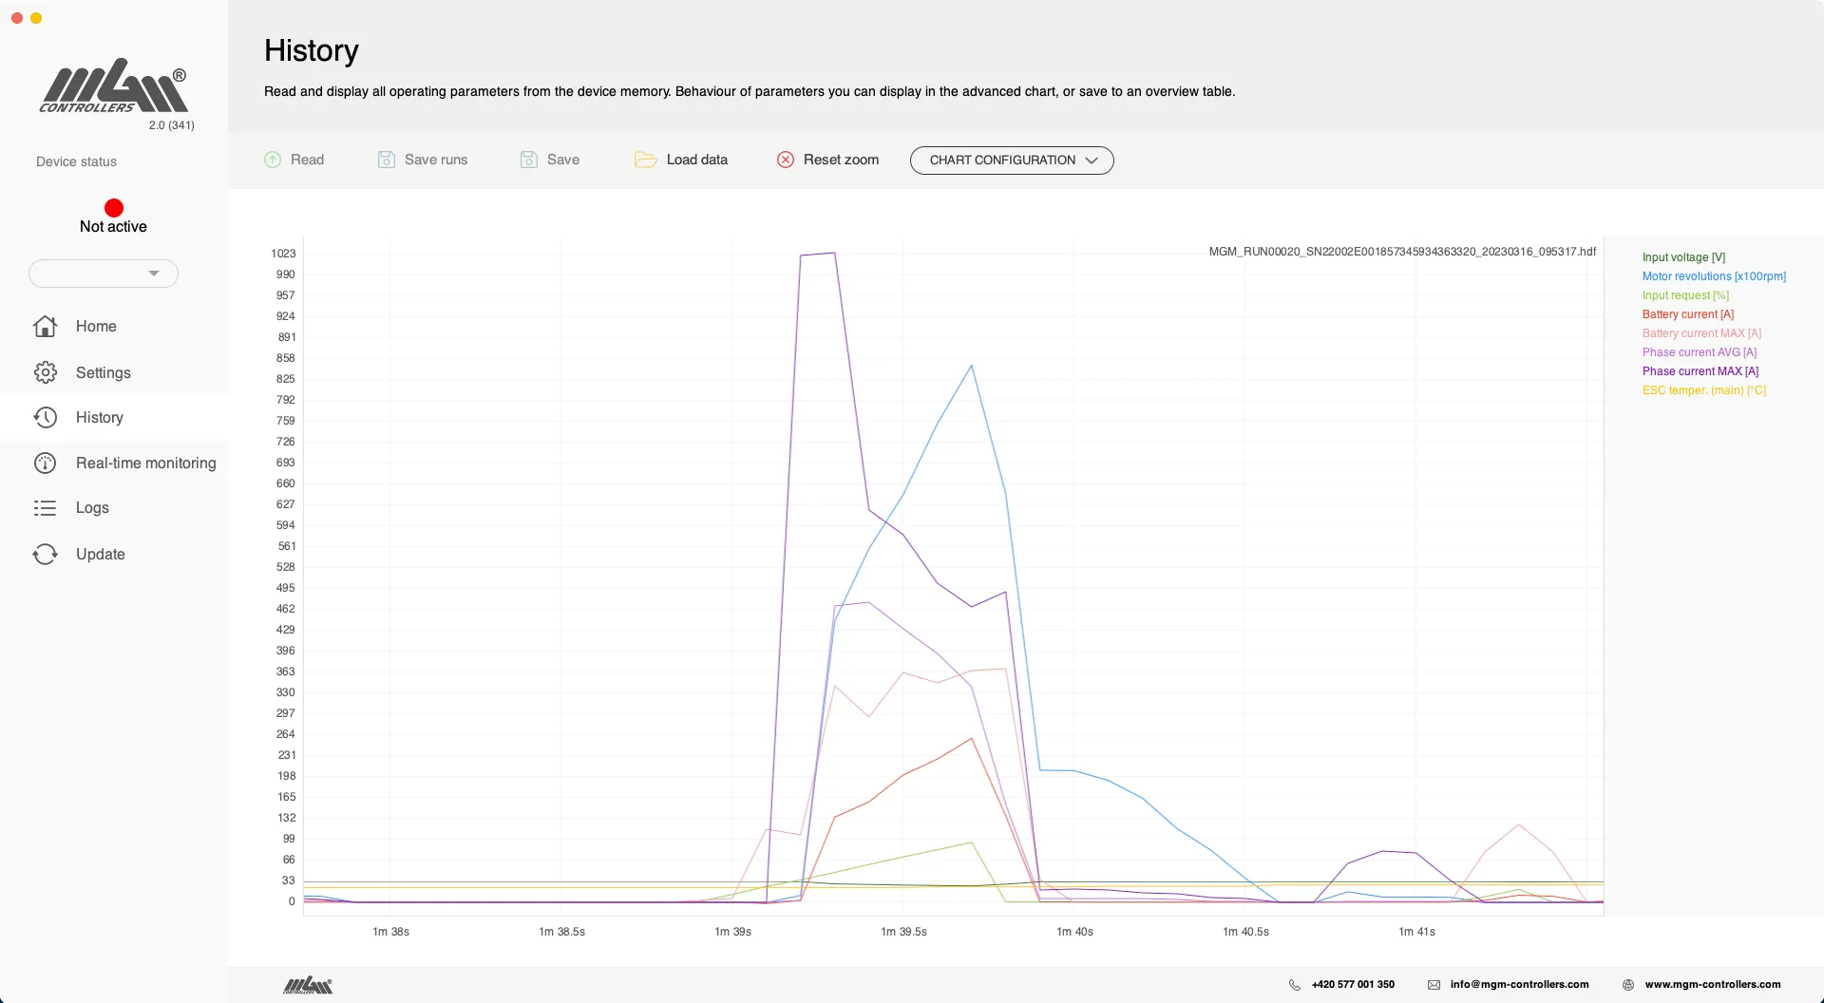Expand the CHART CONFIGURATION dropdown
Screen dimensions: 1824x1003
pyautogui.click(x=1011, y=161)
